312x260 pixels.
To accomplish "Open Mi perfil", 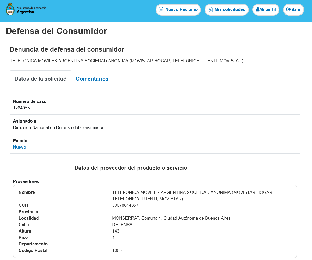I will 266,10.
